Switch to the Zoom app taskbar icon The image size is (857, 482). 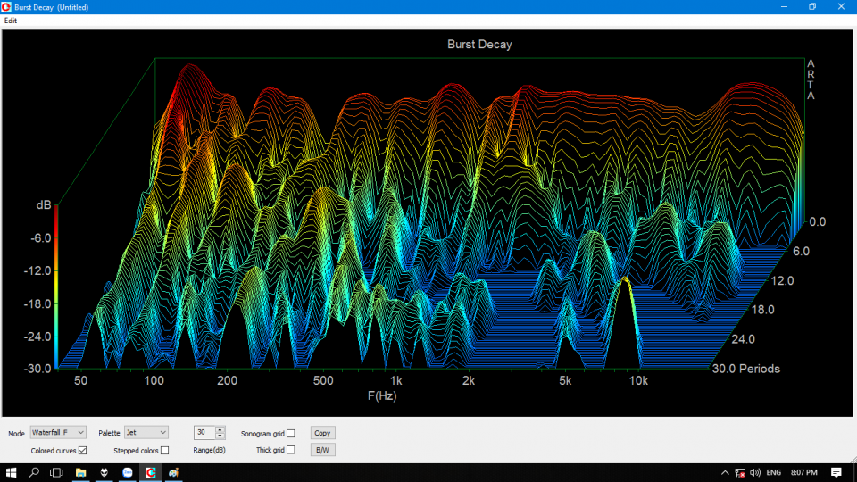tap(128, 472)
